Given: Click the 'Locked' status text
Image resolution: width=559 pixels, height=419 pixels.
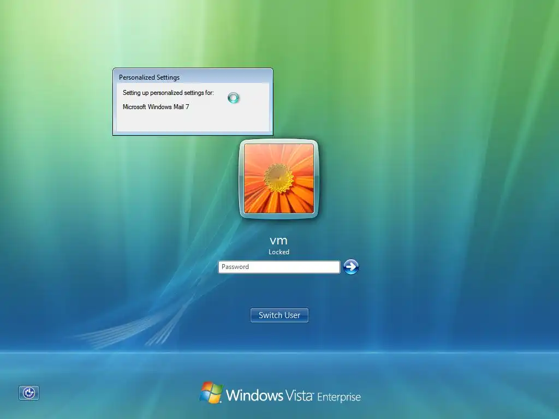Looking at the screenshot, I should [279, 252].
